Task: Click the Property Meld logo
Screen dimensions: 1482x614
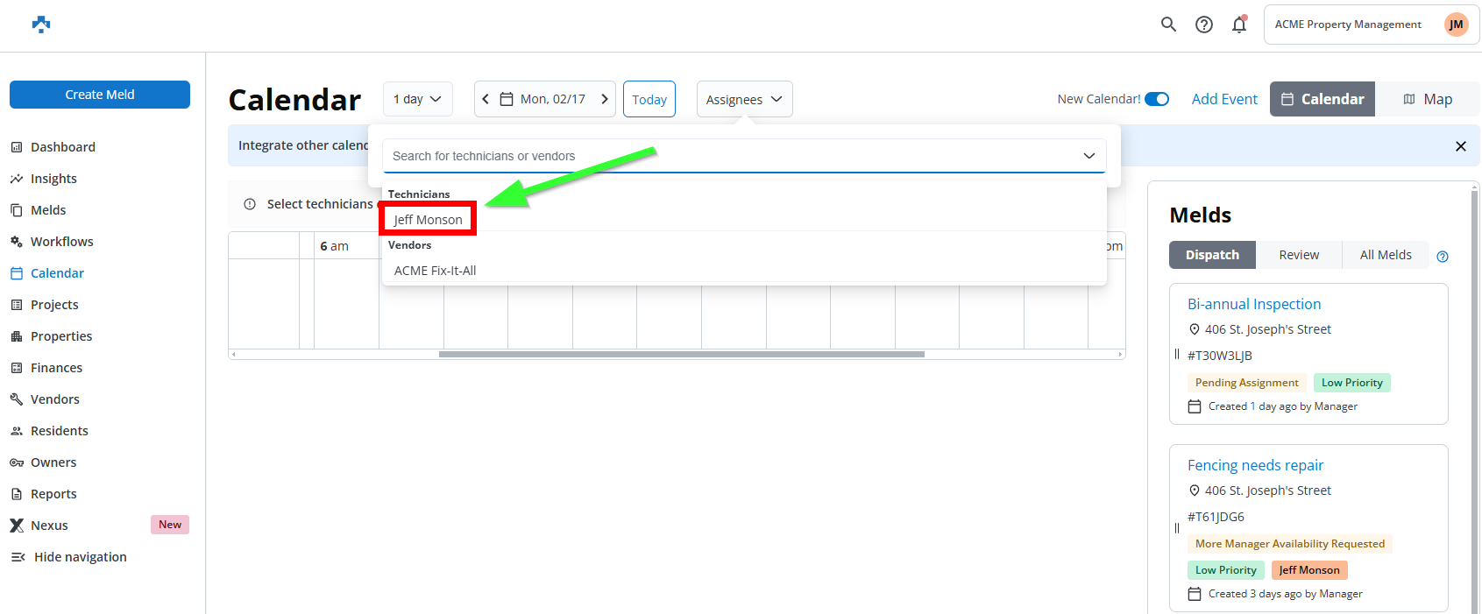Action: [x=41, y=25]
